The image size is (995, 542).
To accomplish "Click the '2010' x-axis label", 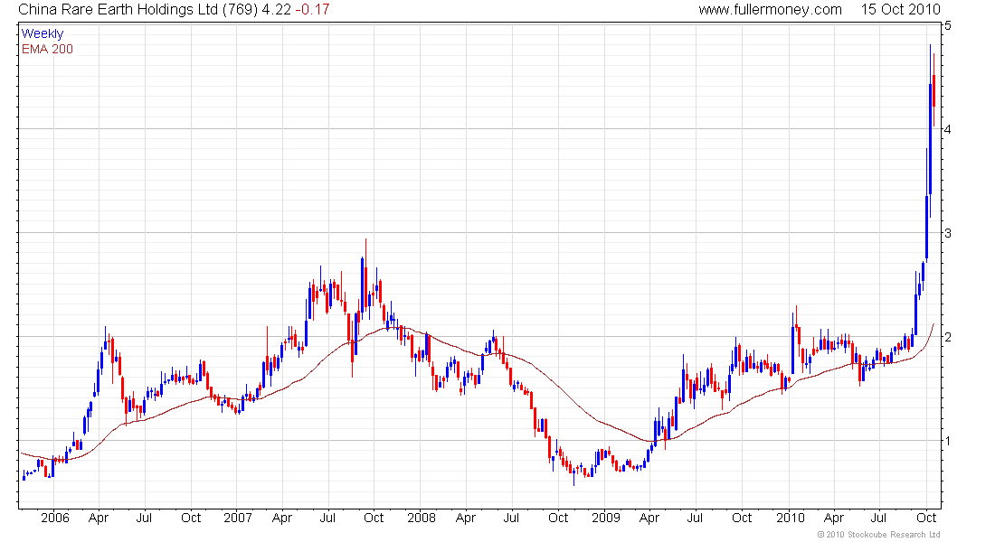I will tap(790, 518).
